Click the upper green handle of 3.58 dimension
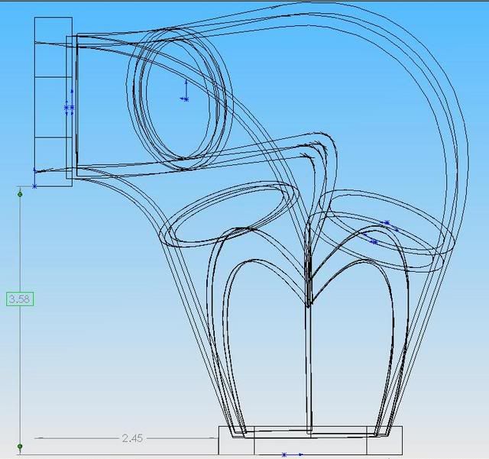Screen dimensions: 489x459 coord(21,195)
